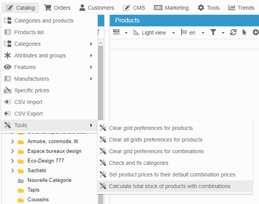Select Check and fix categories

point(138,163)
